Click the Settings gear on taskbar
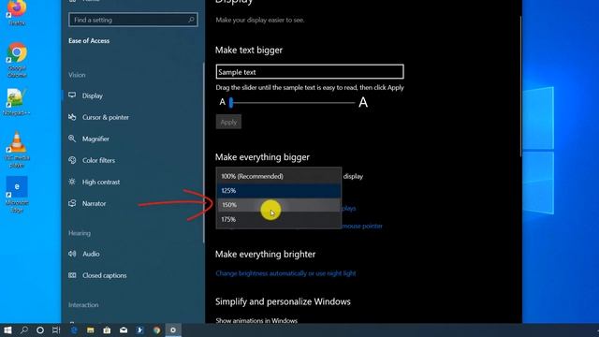The image size is (599, 337). click(x=173, y=330)
